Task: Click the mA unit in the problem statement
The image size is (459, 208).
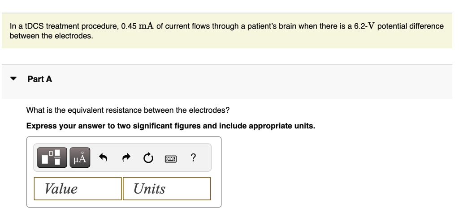Action: coord(147,26)
